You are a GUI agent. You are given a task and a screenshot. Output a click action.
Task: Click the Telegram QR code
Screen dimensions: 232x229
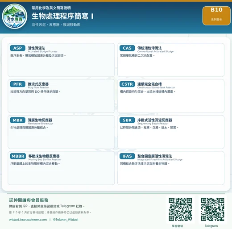212,209
